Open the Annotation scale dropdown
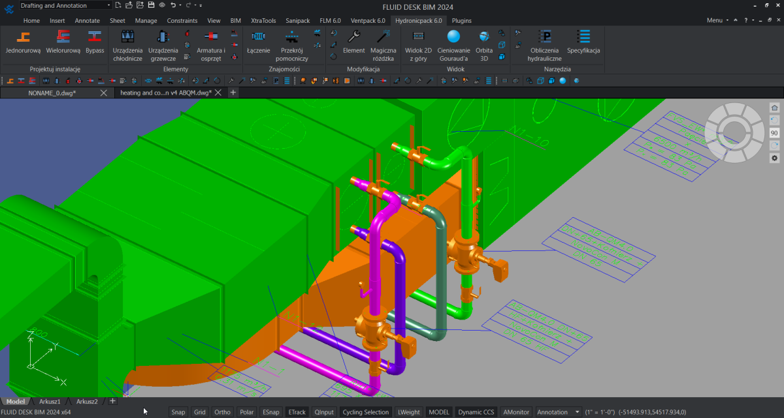This screenshot has width=784, height=418. pos(577,412)
